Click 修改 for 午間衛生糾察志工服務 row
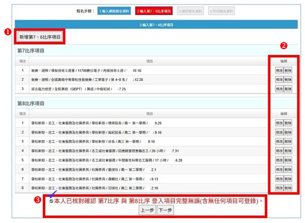This screenshot has height=223, width=305. click(x=279, y=160)
